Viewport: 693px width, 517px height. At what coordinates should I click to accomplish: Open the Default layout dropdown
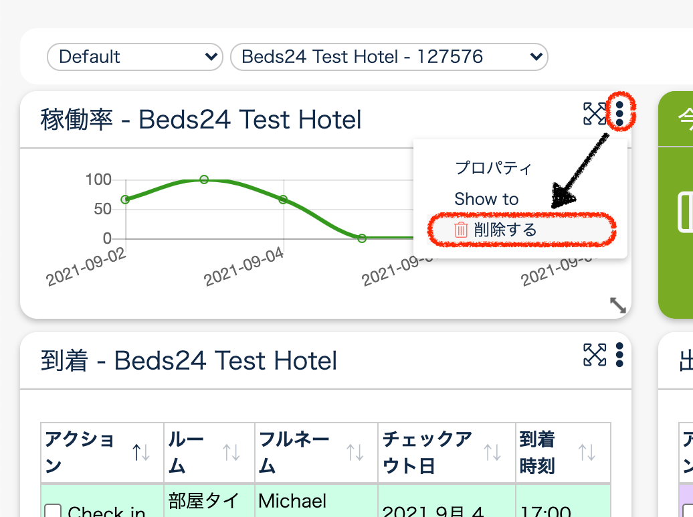134,57
